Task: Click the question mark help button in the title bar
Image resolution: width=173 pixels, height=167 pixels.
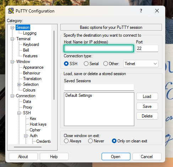Action: pos(141,11)
